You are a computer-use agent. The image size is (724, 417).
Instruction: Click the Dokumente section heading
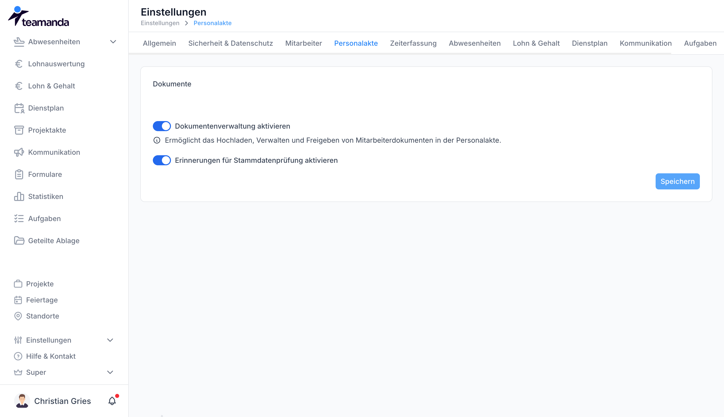tap(172, 84)
